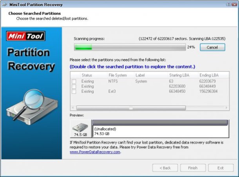This screenshot has height=177, width=239.
Task: Click the blue double click hint text
Action: click(x=132, y=67)
